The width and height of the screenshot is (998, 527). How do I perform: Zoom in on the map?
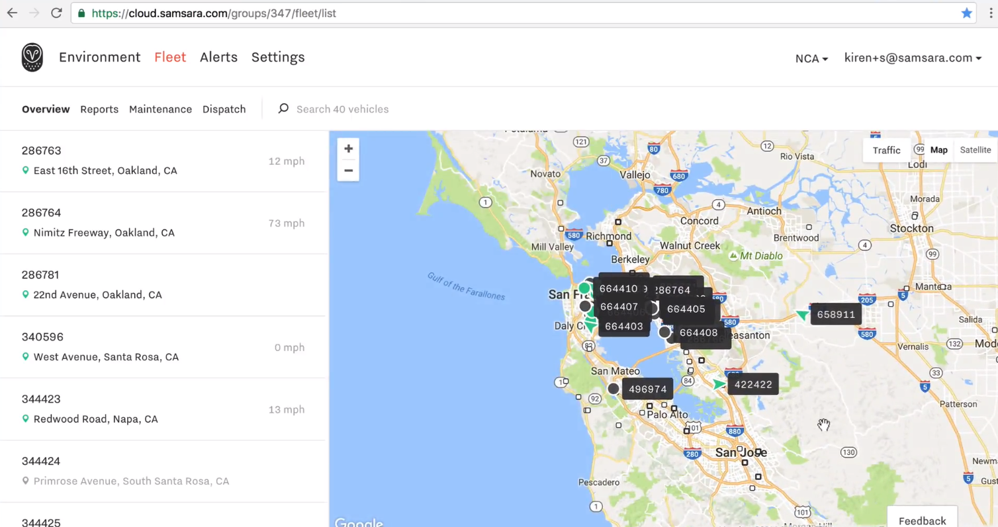pyautogui.click(x=348, y=149)
